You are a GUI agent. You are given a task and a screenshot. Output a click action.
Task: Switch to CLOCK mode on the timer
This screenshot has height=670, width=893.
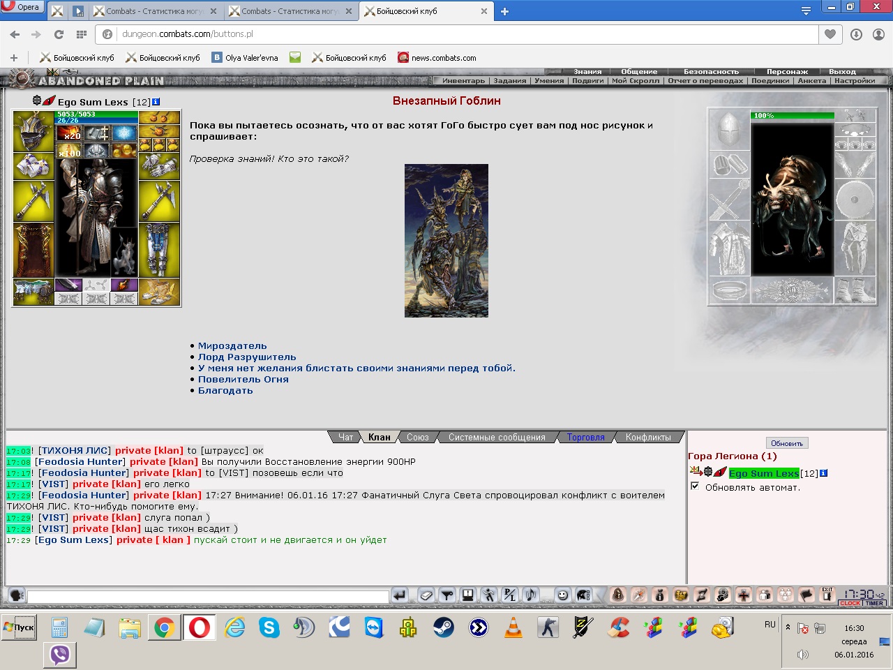(x=850, y=604)
